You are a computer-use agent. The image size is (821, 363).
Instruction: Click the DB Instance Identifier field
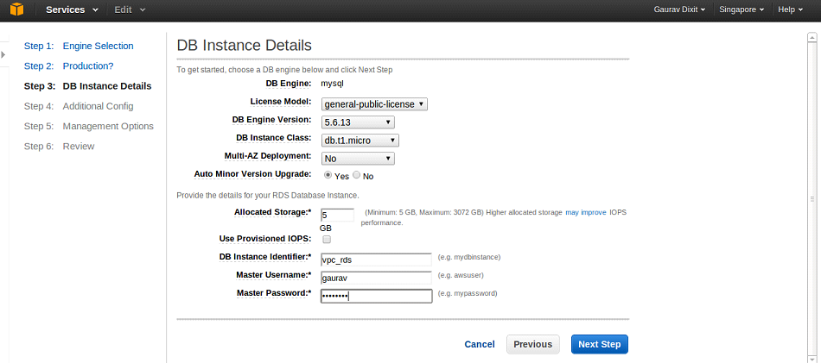pyautogui.click(x=376, y=260)
